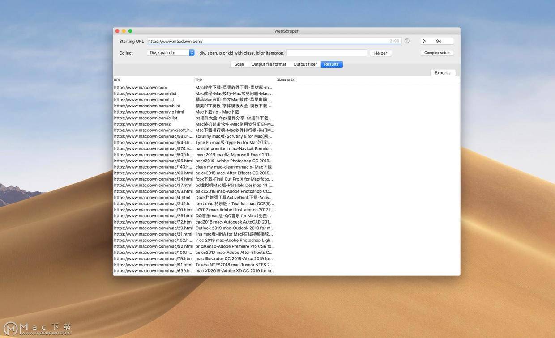Click title starting 'mac XD2019-Adobe XD'
This screenshot has width=555, height=338.
tap(235, 271)
